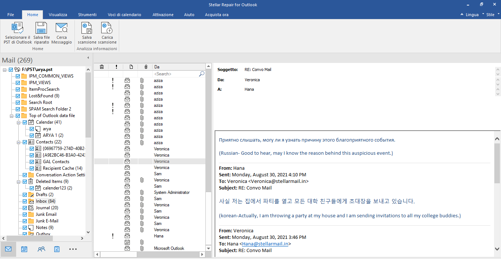The height and width of the screenshot is (259, 501).
Task: Switch to Strumenti tab
Action: click(x=87, y=15)
